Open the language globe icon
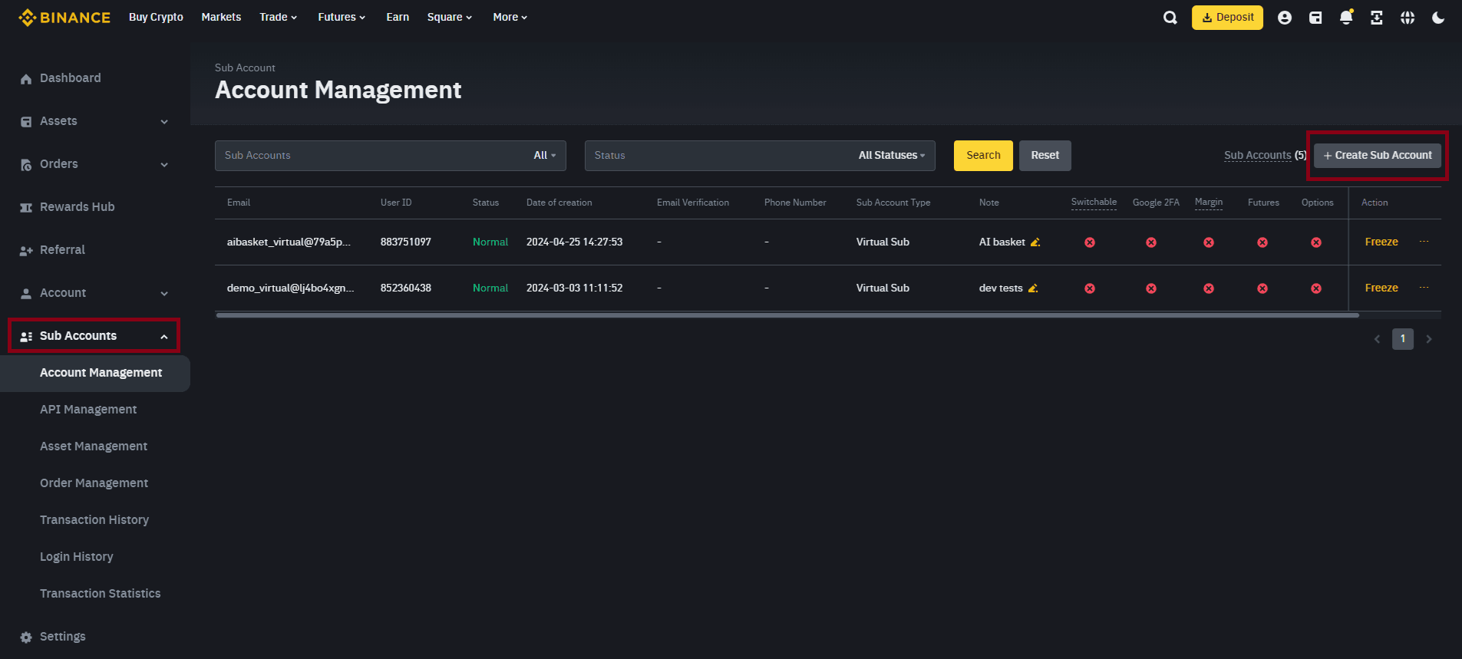 click(x=1408, y=18)
